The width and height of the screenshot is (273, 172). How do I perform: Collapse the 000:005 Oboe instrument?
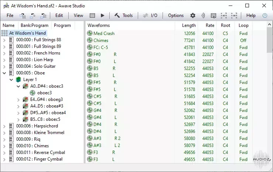(4, 73)
